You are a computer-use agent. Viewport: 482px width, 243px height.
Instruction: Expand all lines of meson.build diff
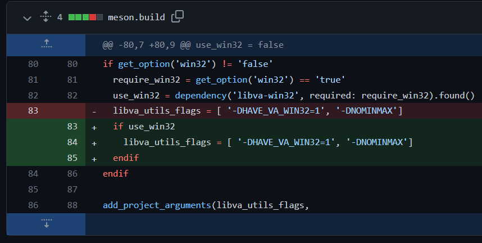[46, 17]
